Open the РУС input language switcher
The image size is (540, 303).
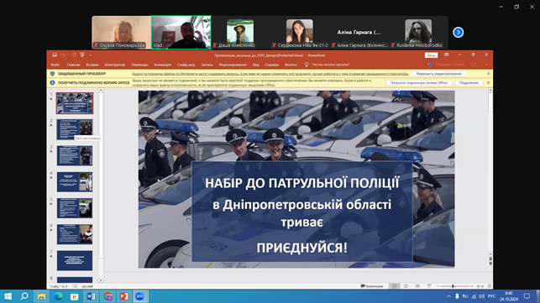pyautogui.click(x=491, y=296)
